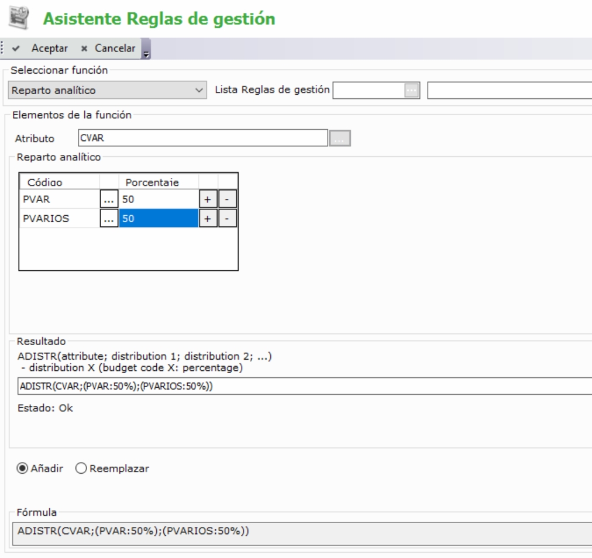
Task: Expand the Reparto analítico function dropdown
Action: (x=200, y=91)
